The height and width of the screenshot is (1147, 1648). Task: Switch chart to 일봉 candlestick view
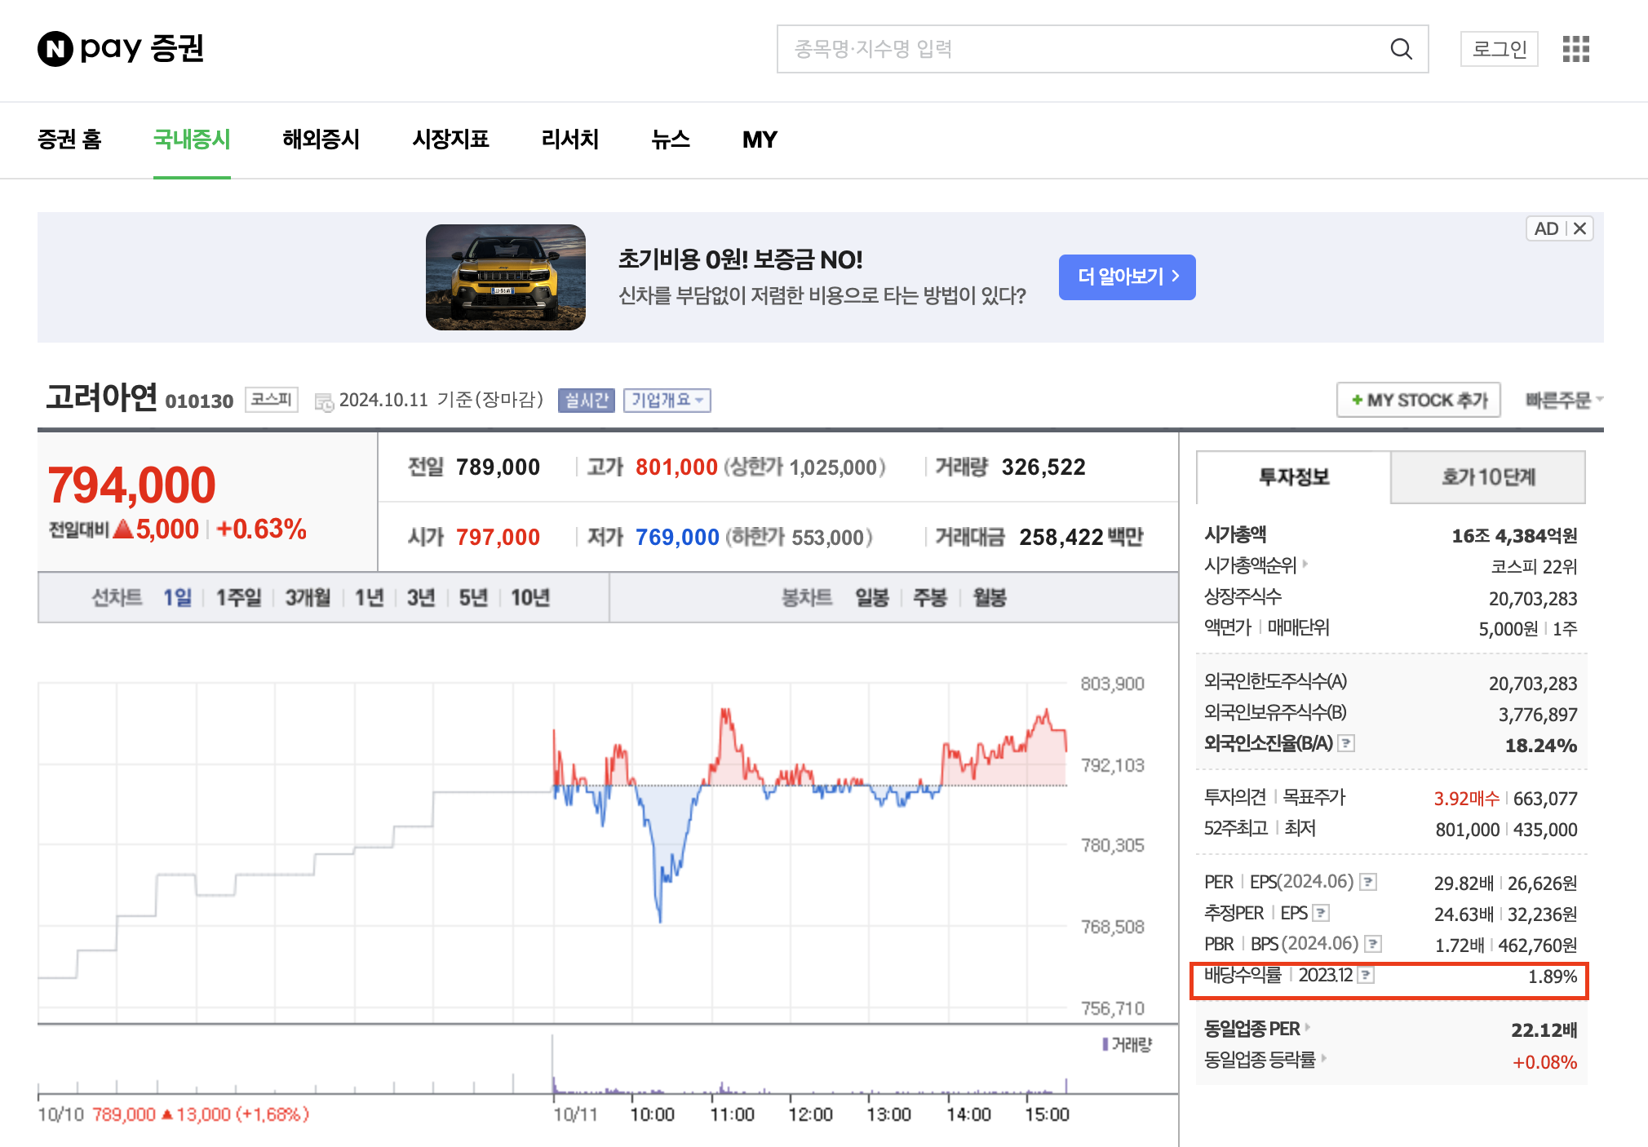point(871,598)
